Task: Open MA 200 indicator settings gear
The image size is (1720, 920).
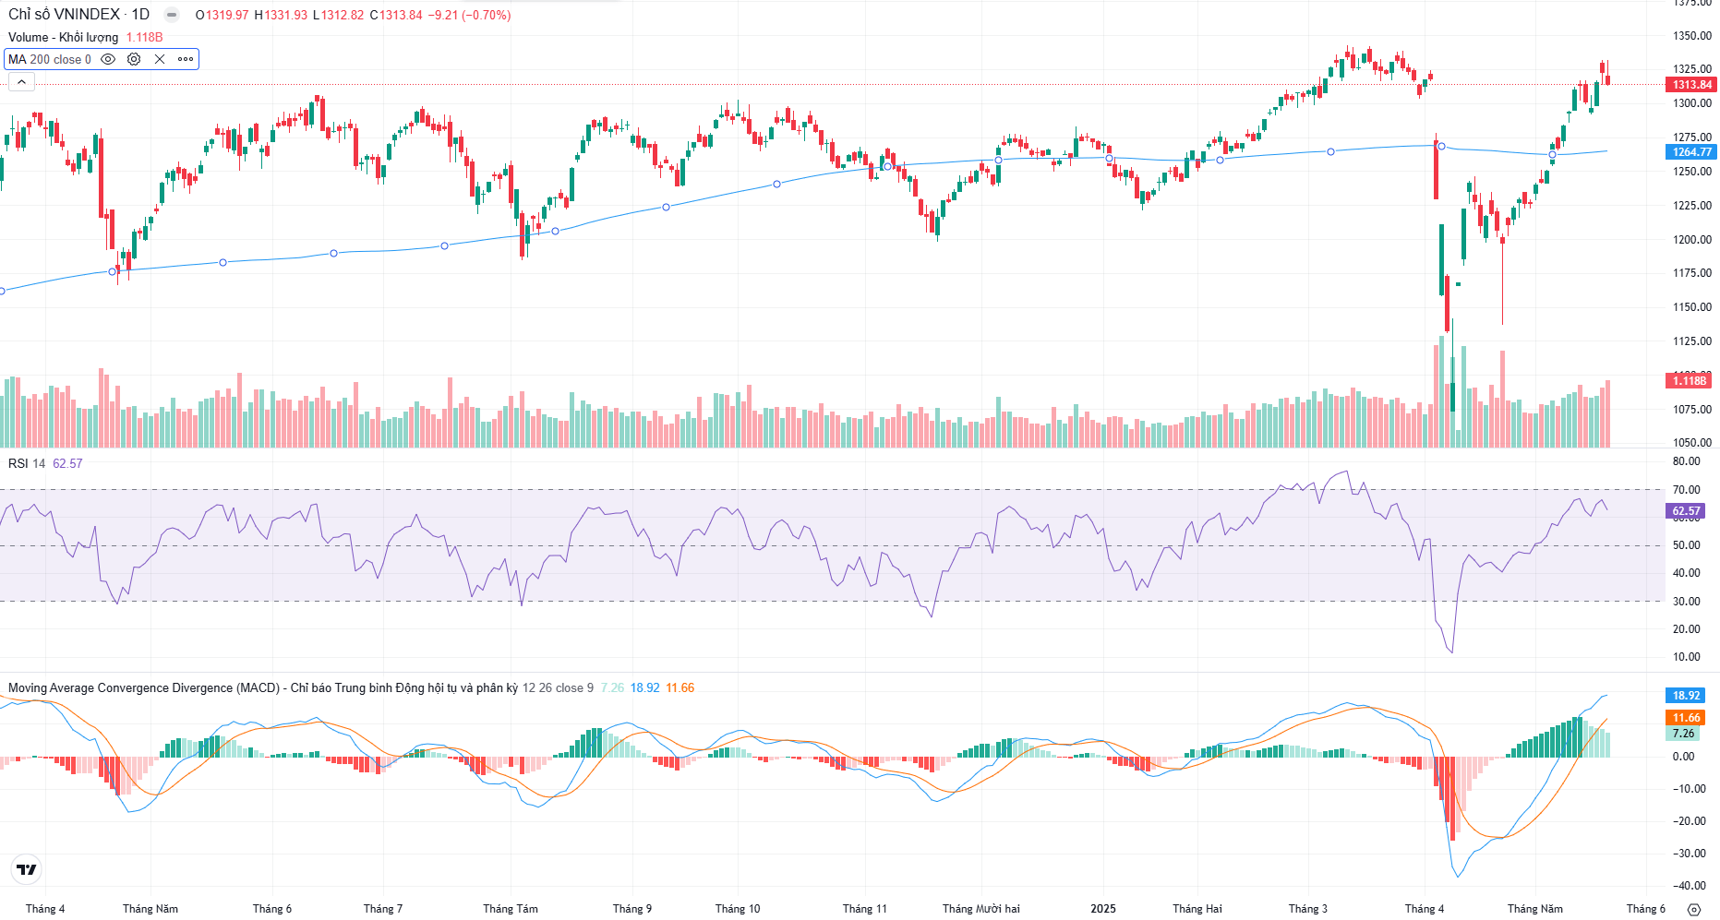Action: 134,59
